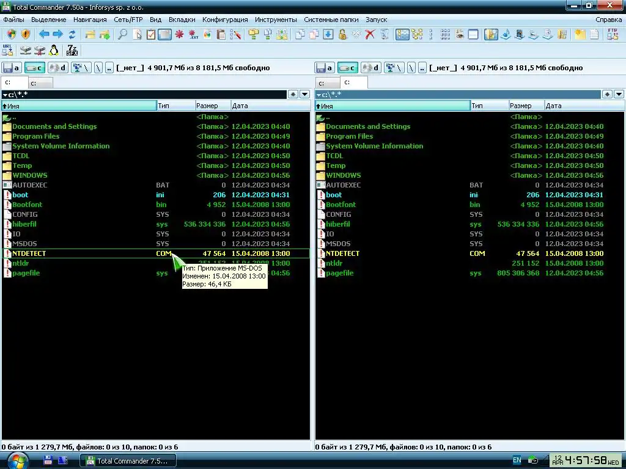Click left panel favorites asterisk button
This screenshot has height=469, width=626.
pos(293,95)
